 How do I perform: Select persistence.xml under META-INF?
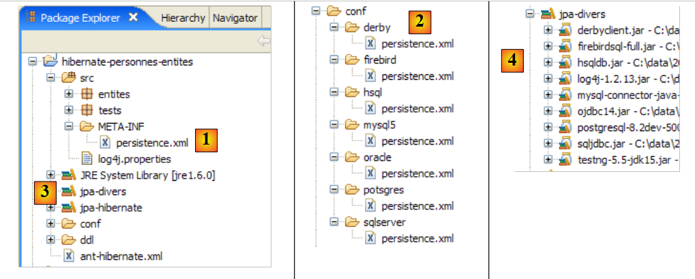152,143
